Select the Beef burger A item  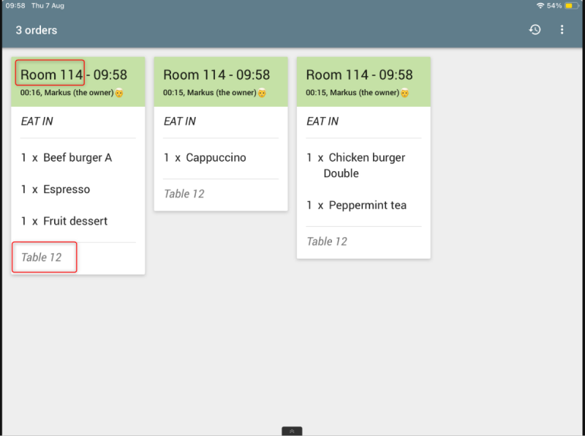(67, 158)
